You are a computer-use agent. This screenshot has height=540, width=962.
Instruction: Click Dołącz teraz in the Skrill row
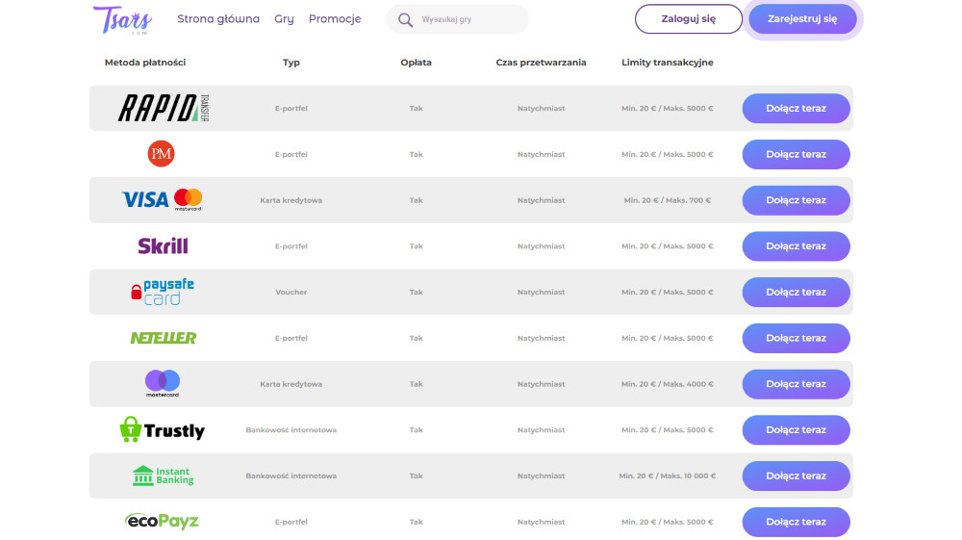(x=796, y=246)
